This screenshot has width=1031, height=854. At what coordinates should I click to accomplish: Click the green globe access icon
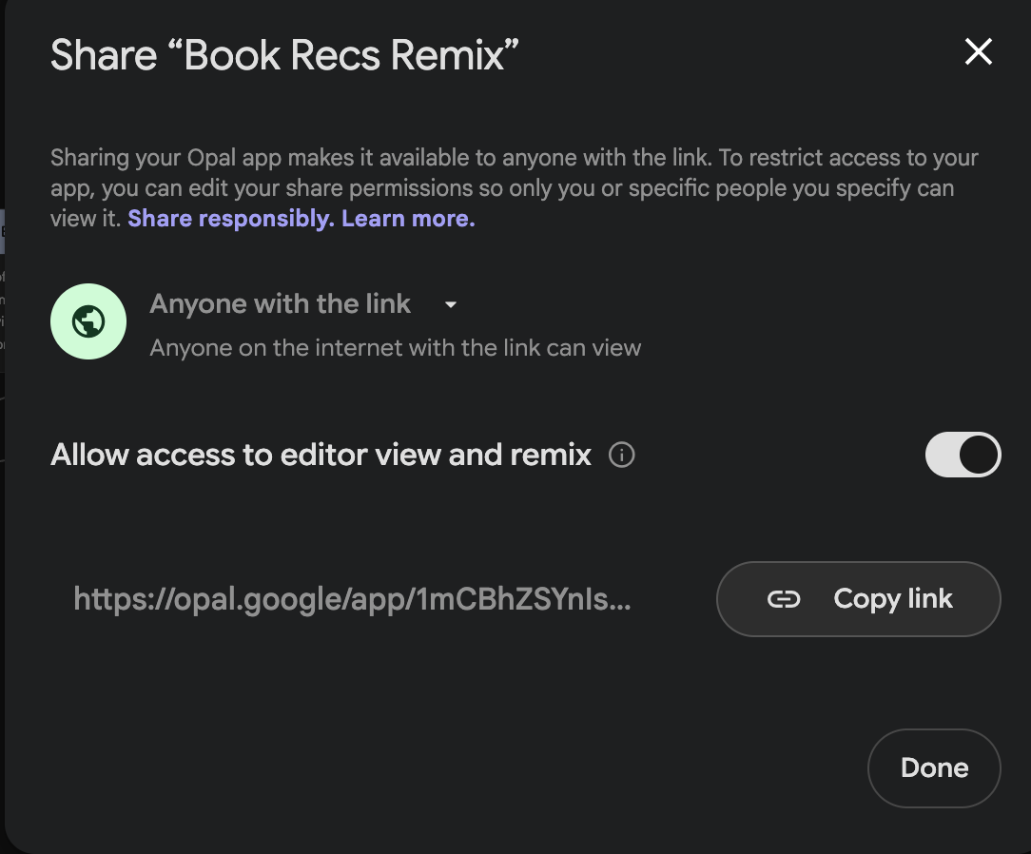[x=88, y=321]
